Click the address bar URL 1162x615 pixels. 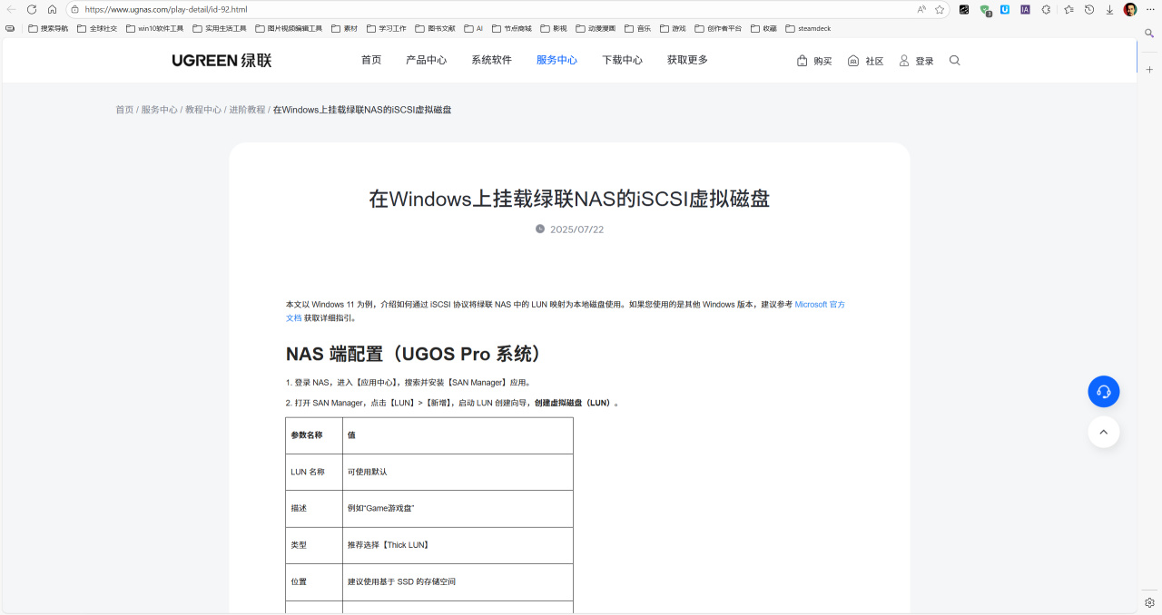(166, 9)
